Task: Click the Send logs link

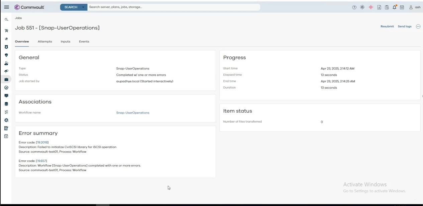Action: click(x=405, y=26)
